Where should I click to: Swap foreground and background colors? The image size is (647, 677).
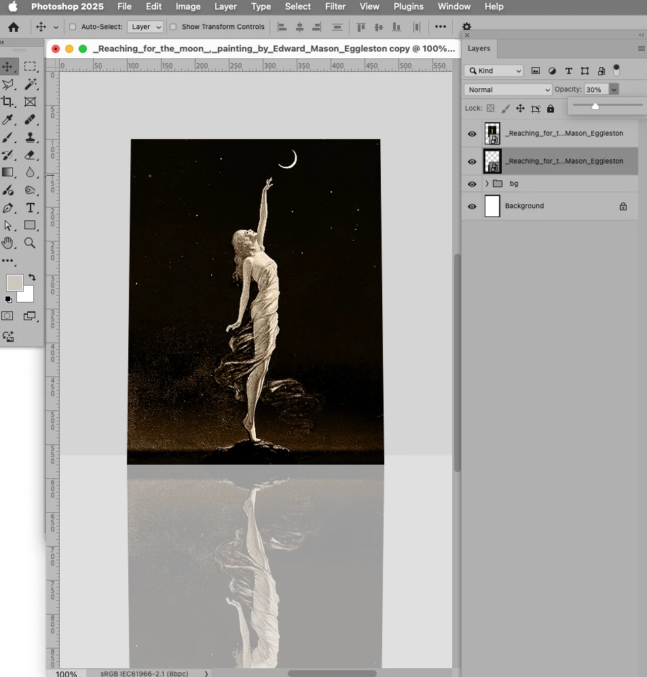pyautogui.click(x=32, y=277)
